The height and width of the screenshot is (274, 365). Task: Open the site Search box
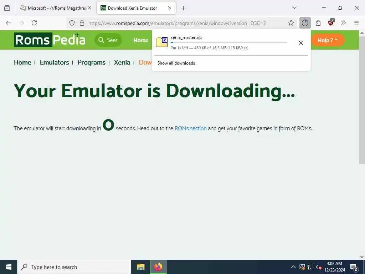coord(108,40)
